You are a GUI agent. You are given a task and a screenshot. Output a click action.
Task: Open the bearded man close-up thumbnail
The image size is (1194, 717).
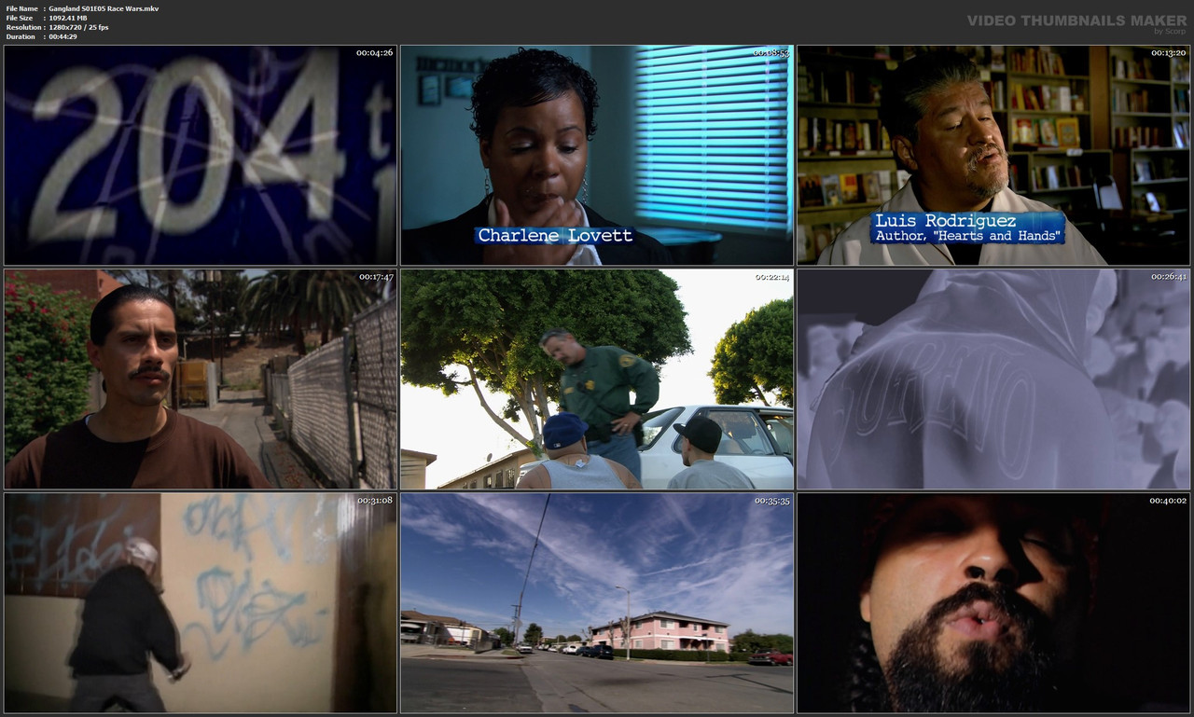pos(993,603)
